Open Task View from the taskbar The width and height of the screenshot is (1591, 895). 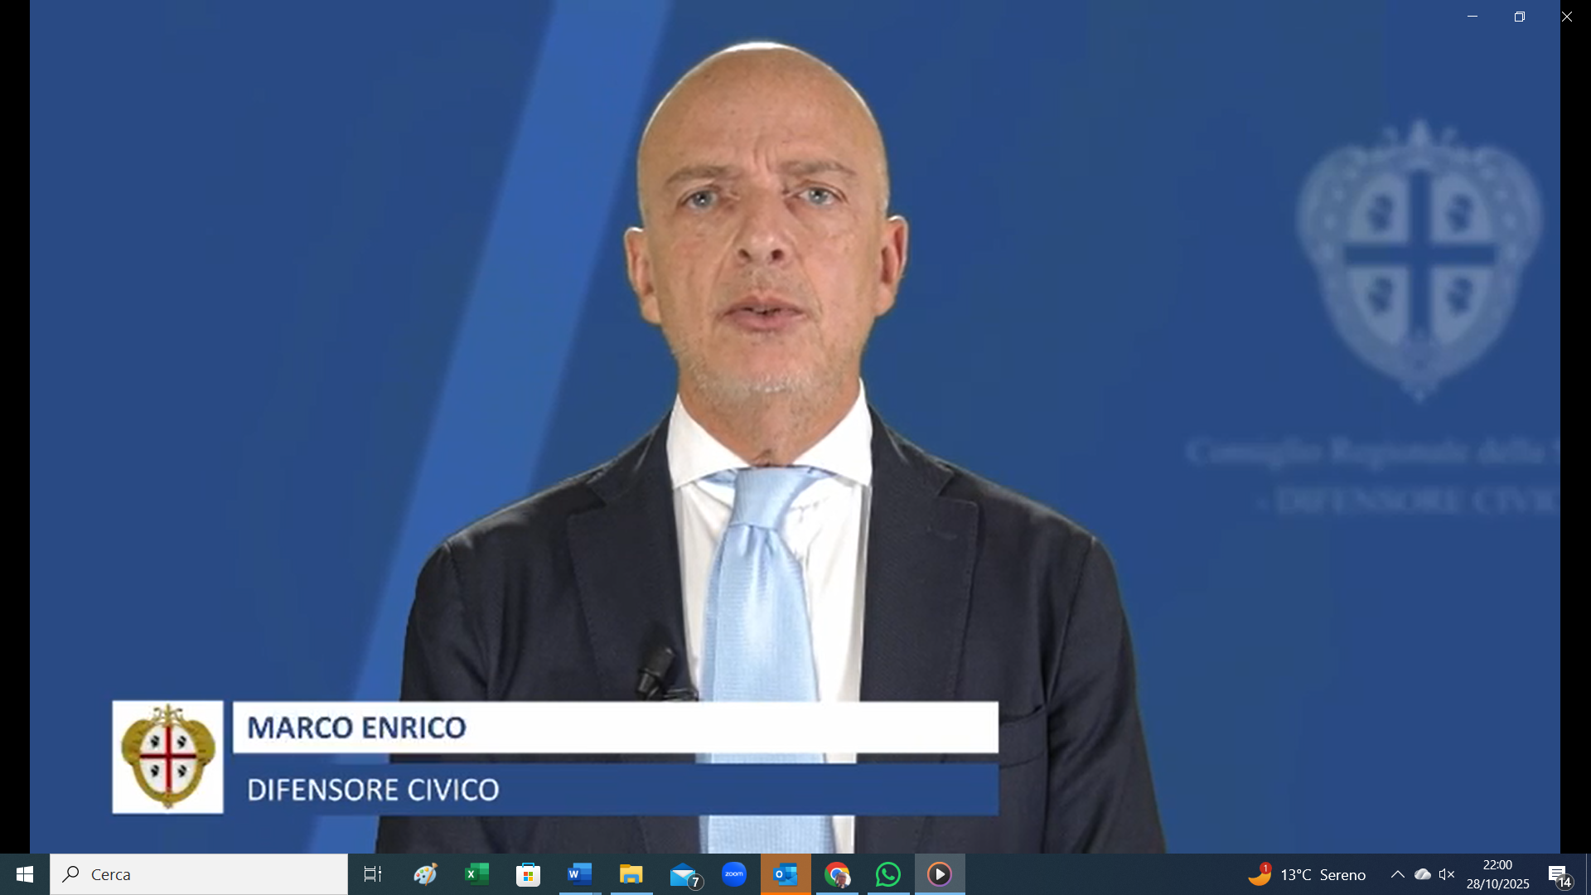point(373,874)
